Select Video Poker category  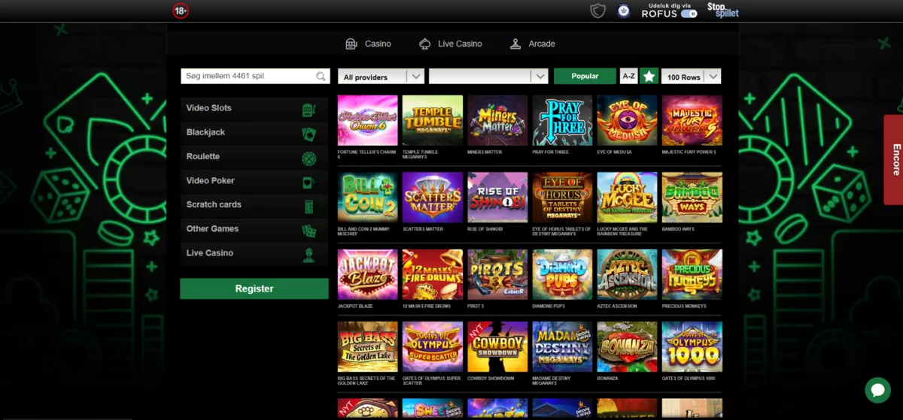pyautogui.click(x=254, y=180)
